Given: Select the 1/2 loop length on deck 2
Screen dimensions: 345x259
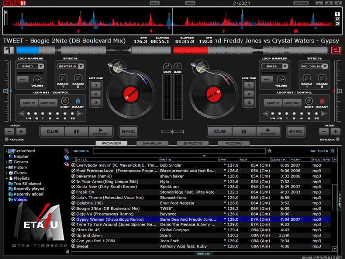Looking at the screenshot, I should click(279, 114).
